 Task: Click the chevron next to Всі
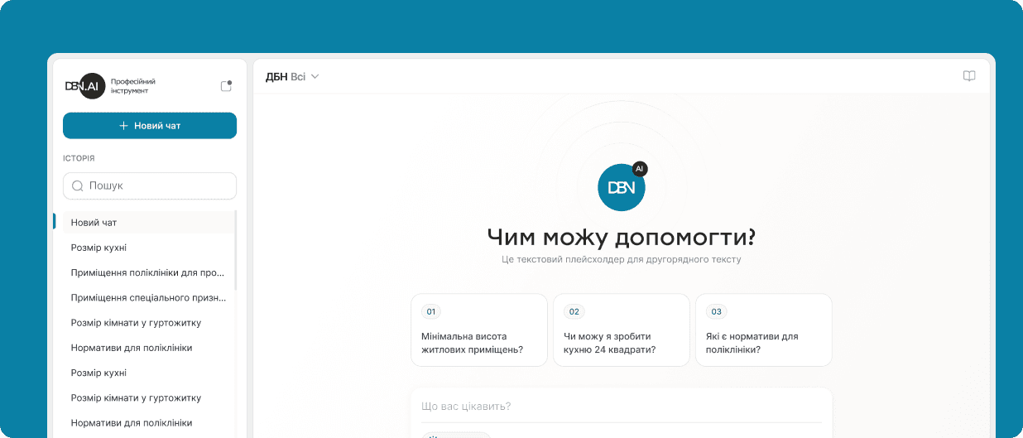[x=315, y=77]
